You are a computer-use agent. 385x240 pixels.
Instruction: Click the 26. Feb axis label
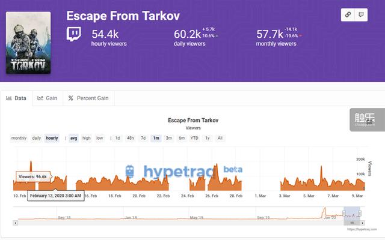[x=212, y=196]
